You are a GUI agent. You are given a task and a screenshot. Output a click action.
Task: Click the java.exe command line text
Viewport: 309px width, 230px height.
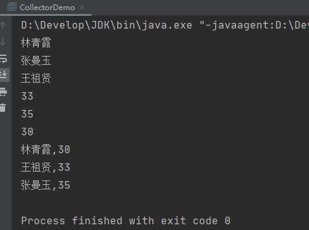click(165, 25)
